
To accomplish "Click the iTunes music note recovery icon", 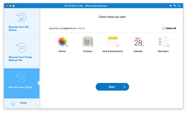I will coord(21,48).
